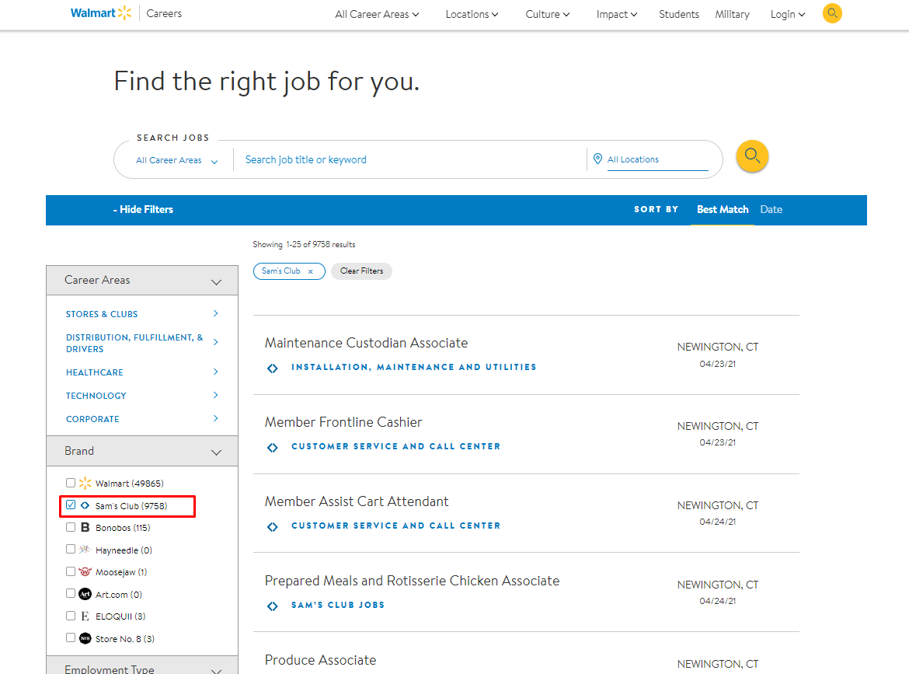The height and width of the screenshot is (674, 909).
Task: Open All Career Areas search dropdown
Action: [x=177, y=160]
